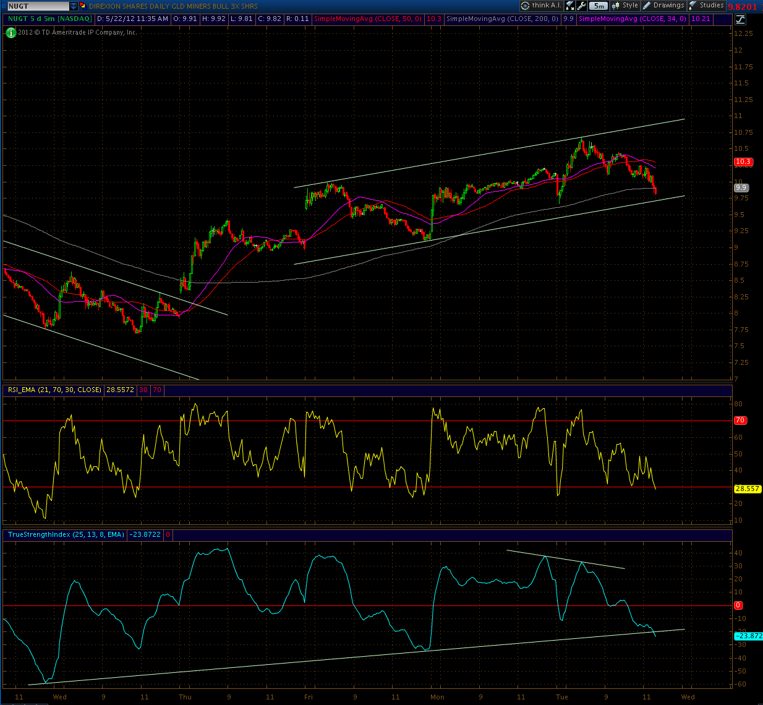Click the copyright TD Ameritrade IP Company text
The image size is (763, 705).
77,32
